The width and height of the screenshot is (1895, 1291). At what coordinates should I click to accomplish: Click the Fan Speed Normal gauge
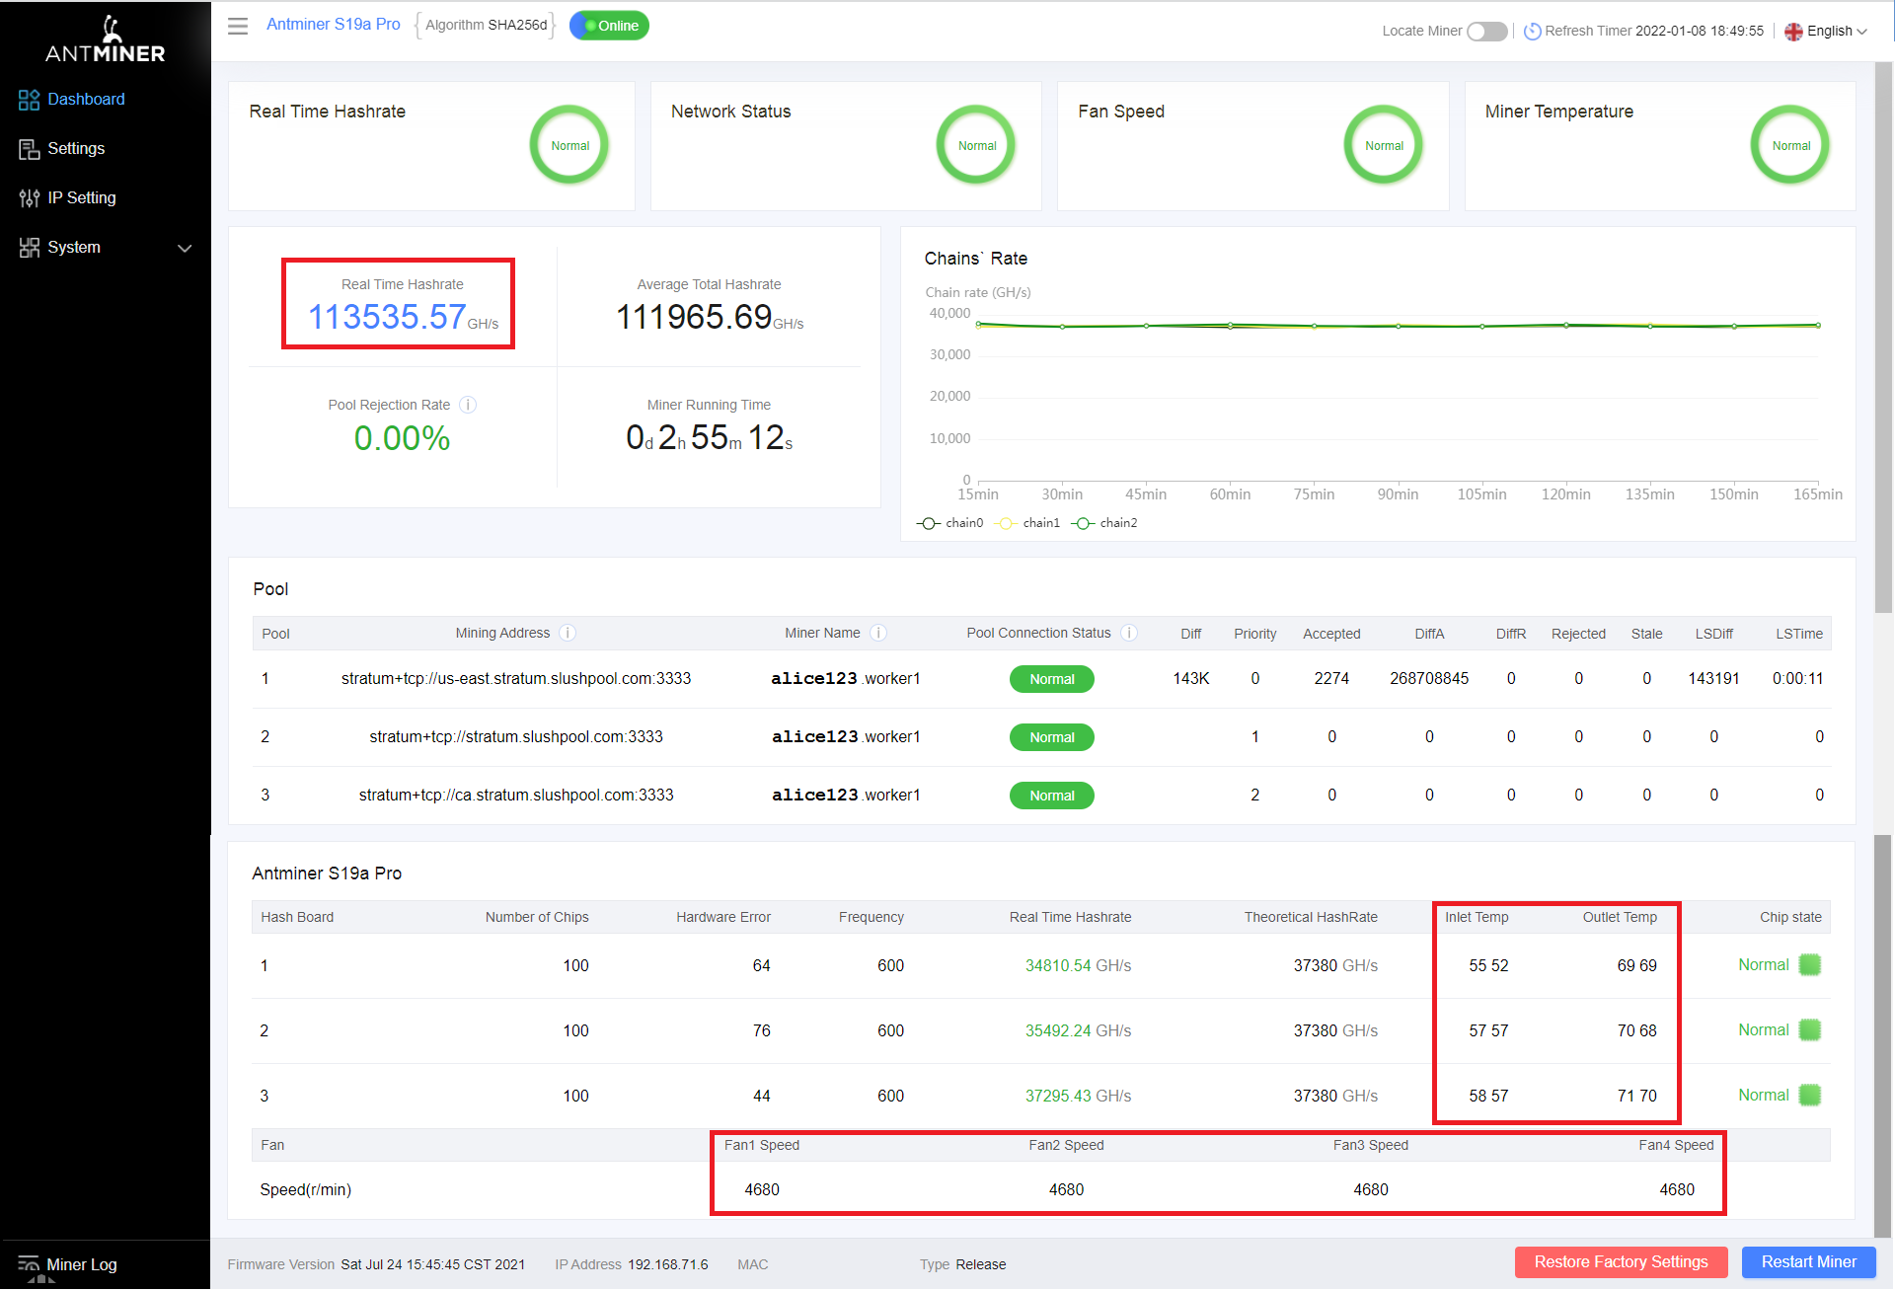point(1384,145)
